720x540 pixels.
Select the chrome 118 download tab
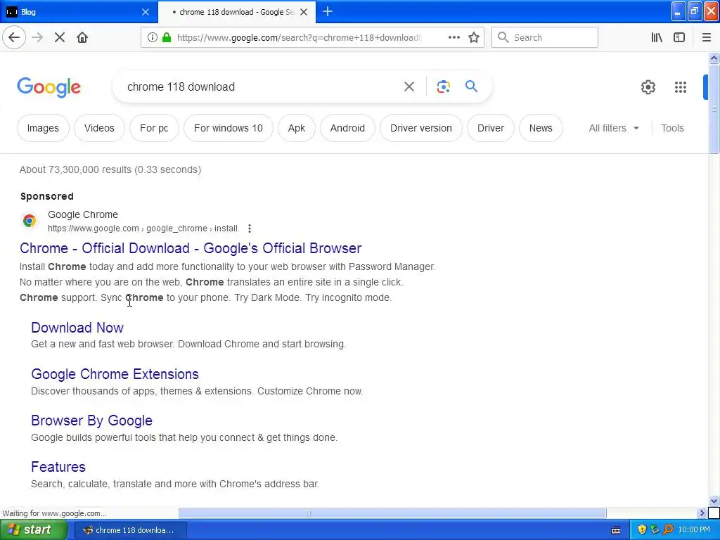click(236, 12)
